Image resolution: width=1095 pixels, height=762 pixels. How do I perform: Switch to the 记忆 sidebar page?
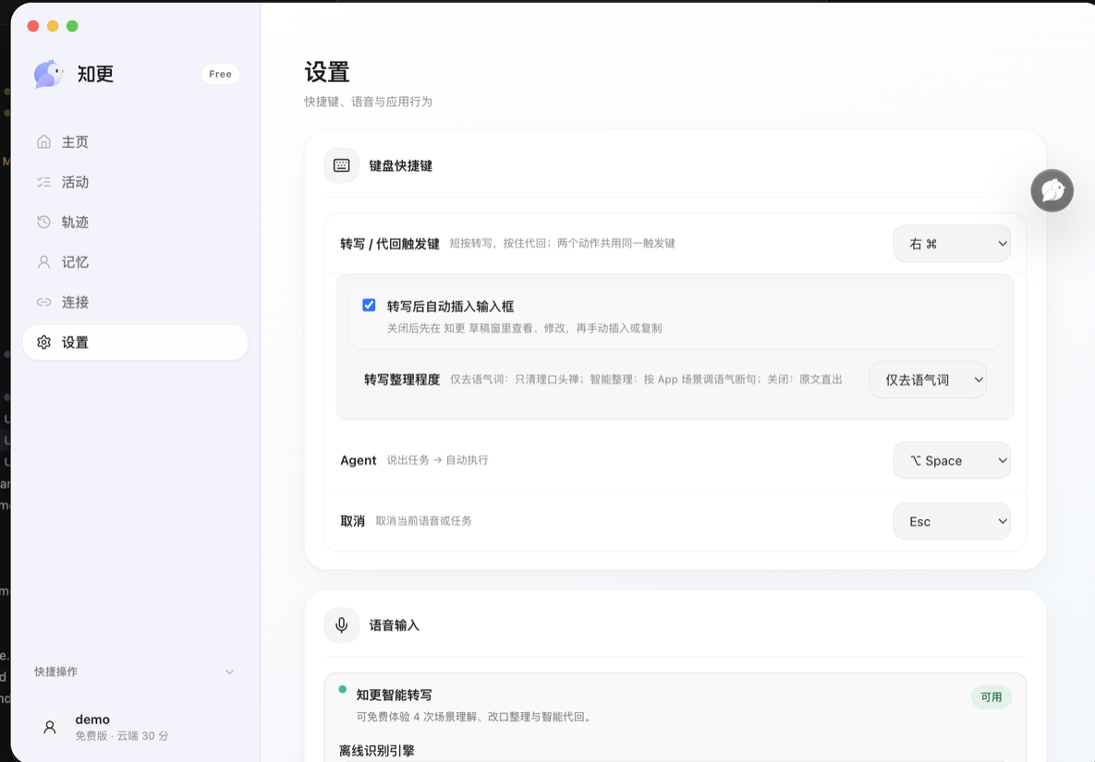pos(136,262)
